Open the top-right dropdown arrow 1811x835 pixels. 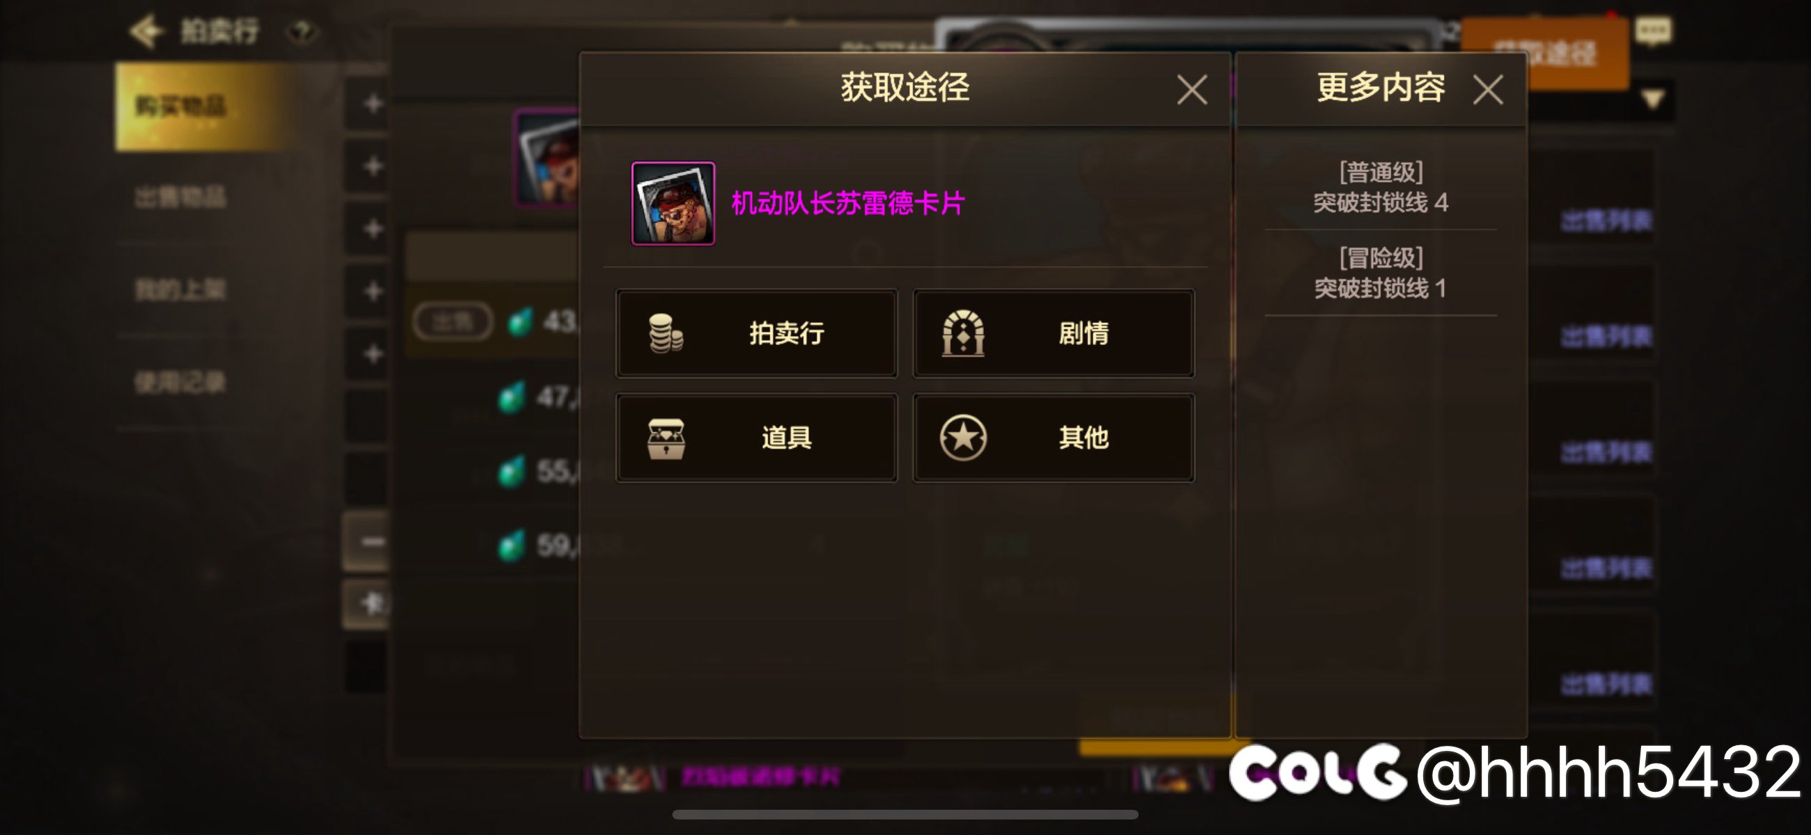tap(1653, 99)
